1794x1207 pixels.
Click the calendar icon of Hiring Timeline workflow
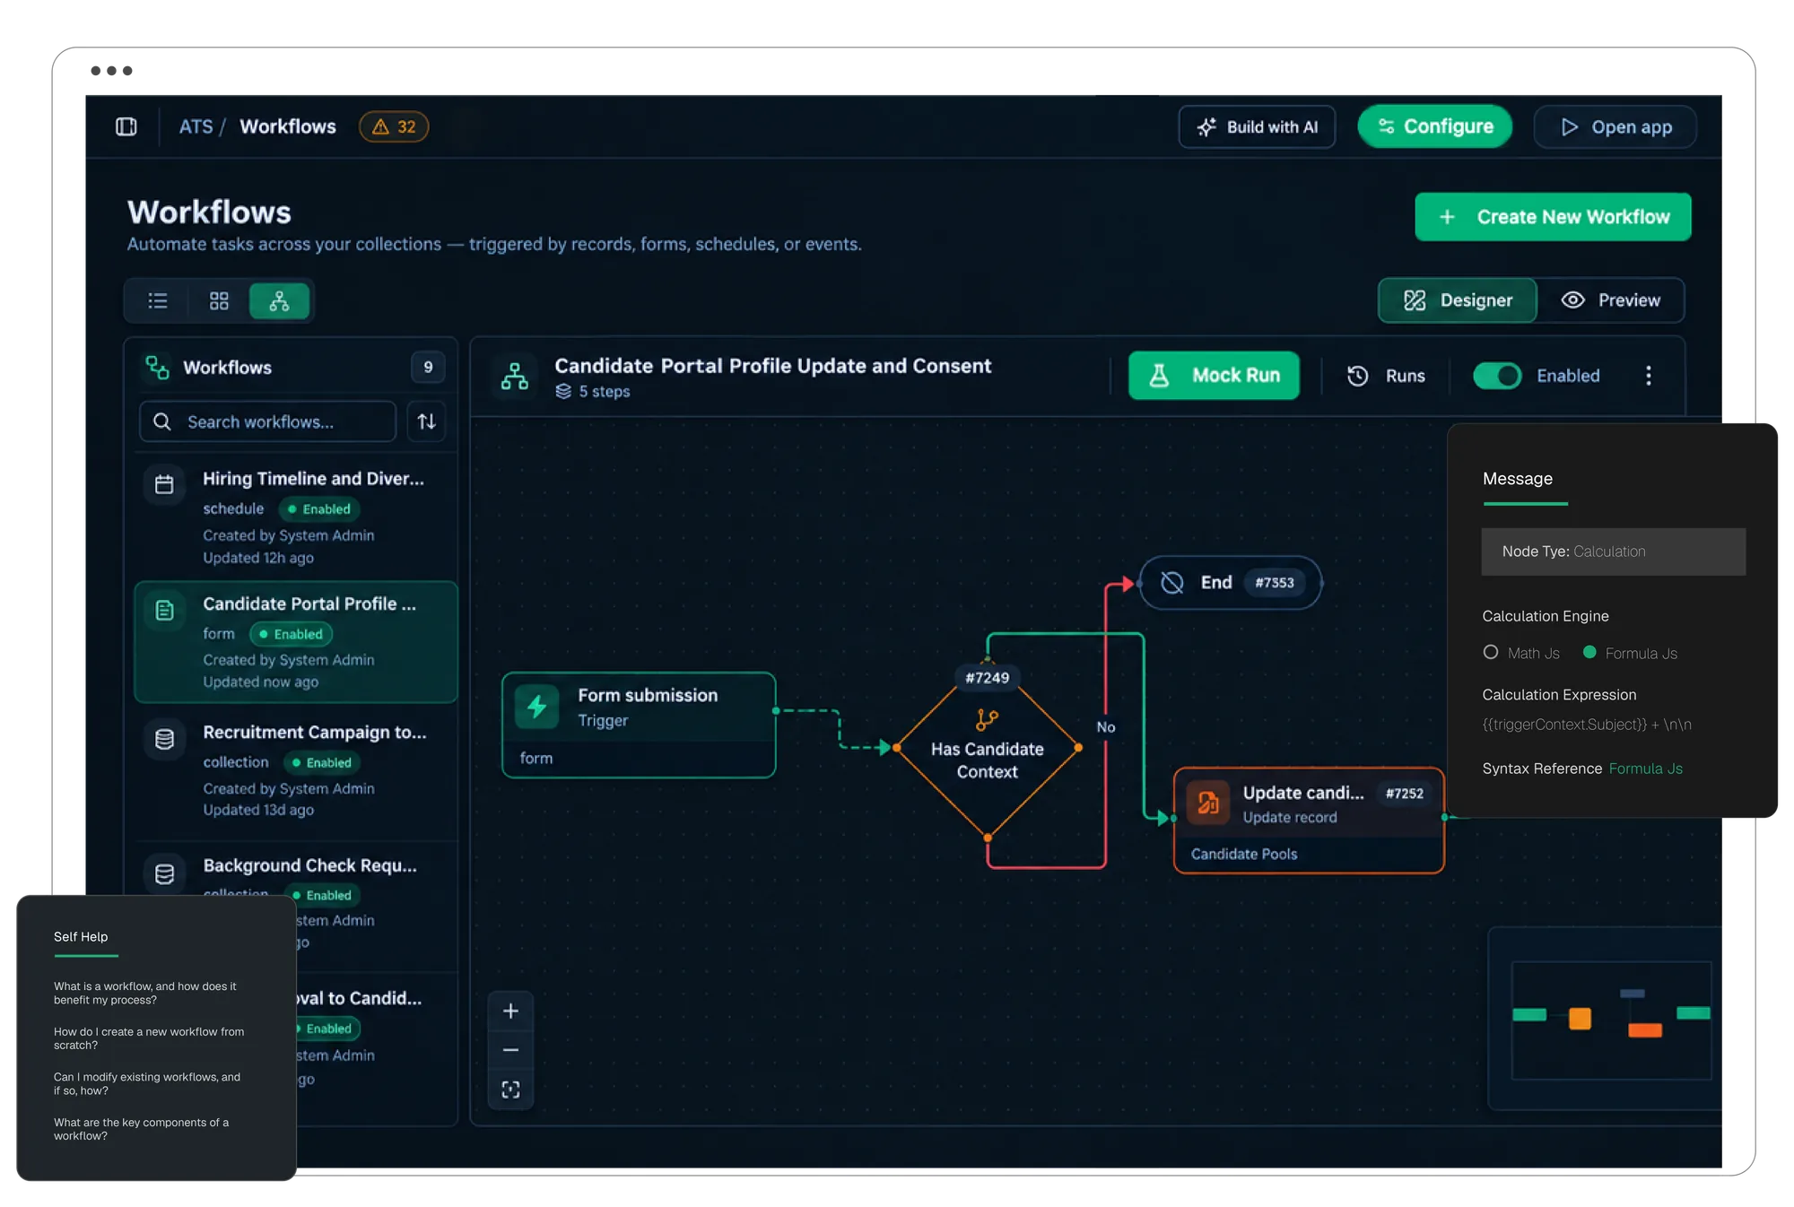tap(164, 484)
